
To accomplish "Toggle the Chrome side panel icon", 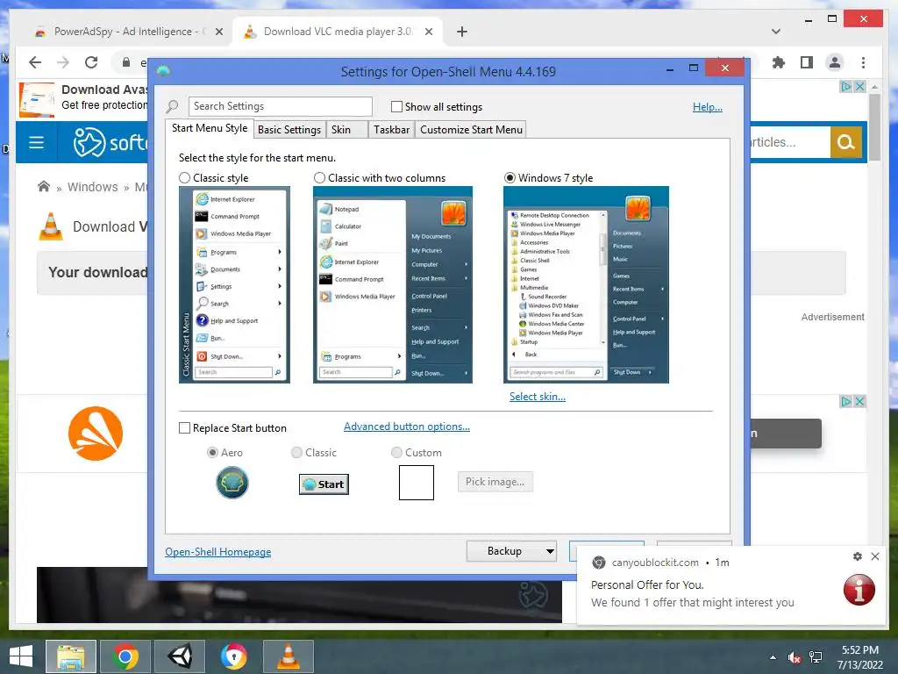I will [x=807, y=62].
